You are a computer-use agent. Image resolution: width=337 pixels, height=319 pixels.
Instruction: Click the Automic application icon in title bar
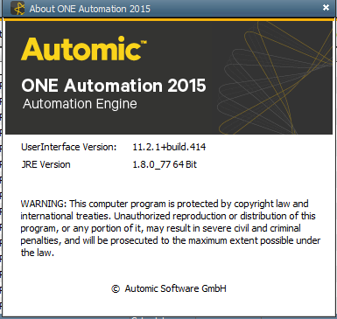click(18, 9)
